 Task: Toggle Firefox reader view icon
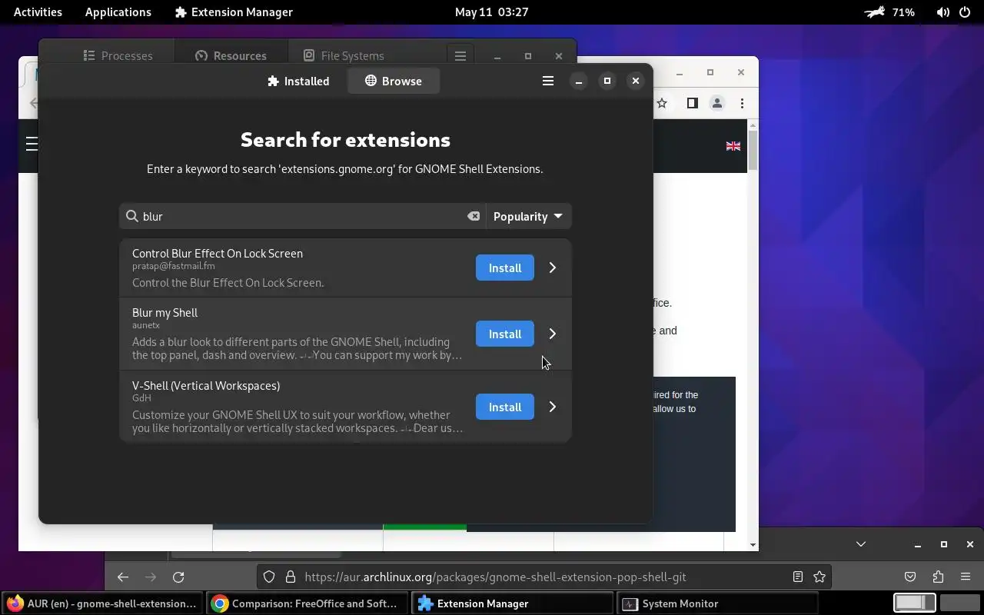[x=798, y=577]
